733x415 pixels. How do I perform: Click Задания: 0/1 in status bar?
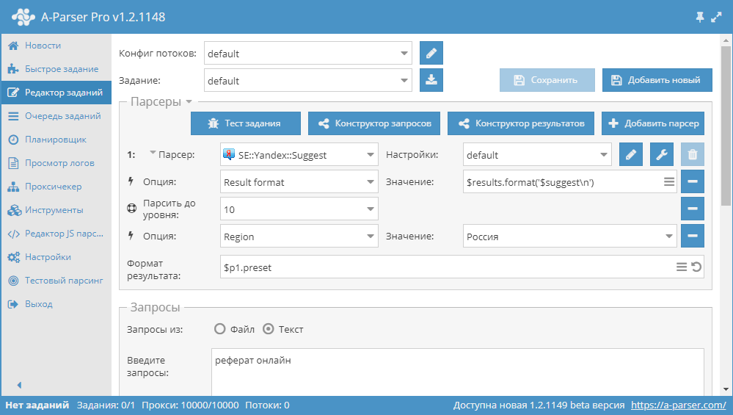pyautogui.click(x=106, y=405)
